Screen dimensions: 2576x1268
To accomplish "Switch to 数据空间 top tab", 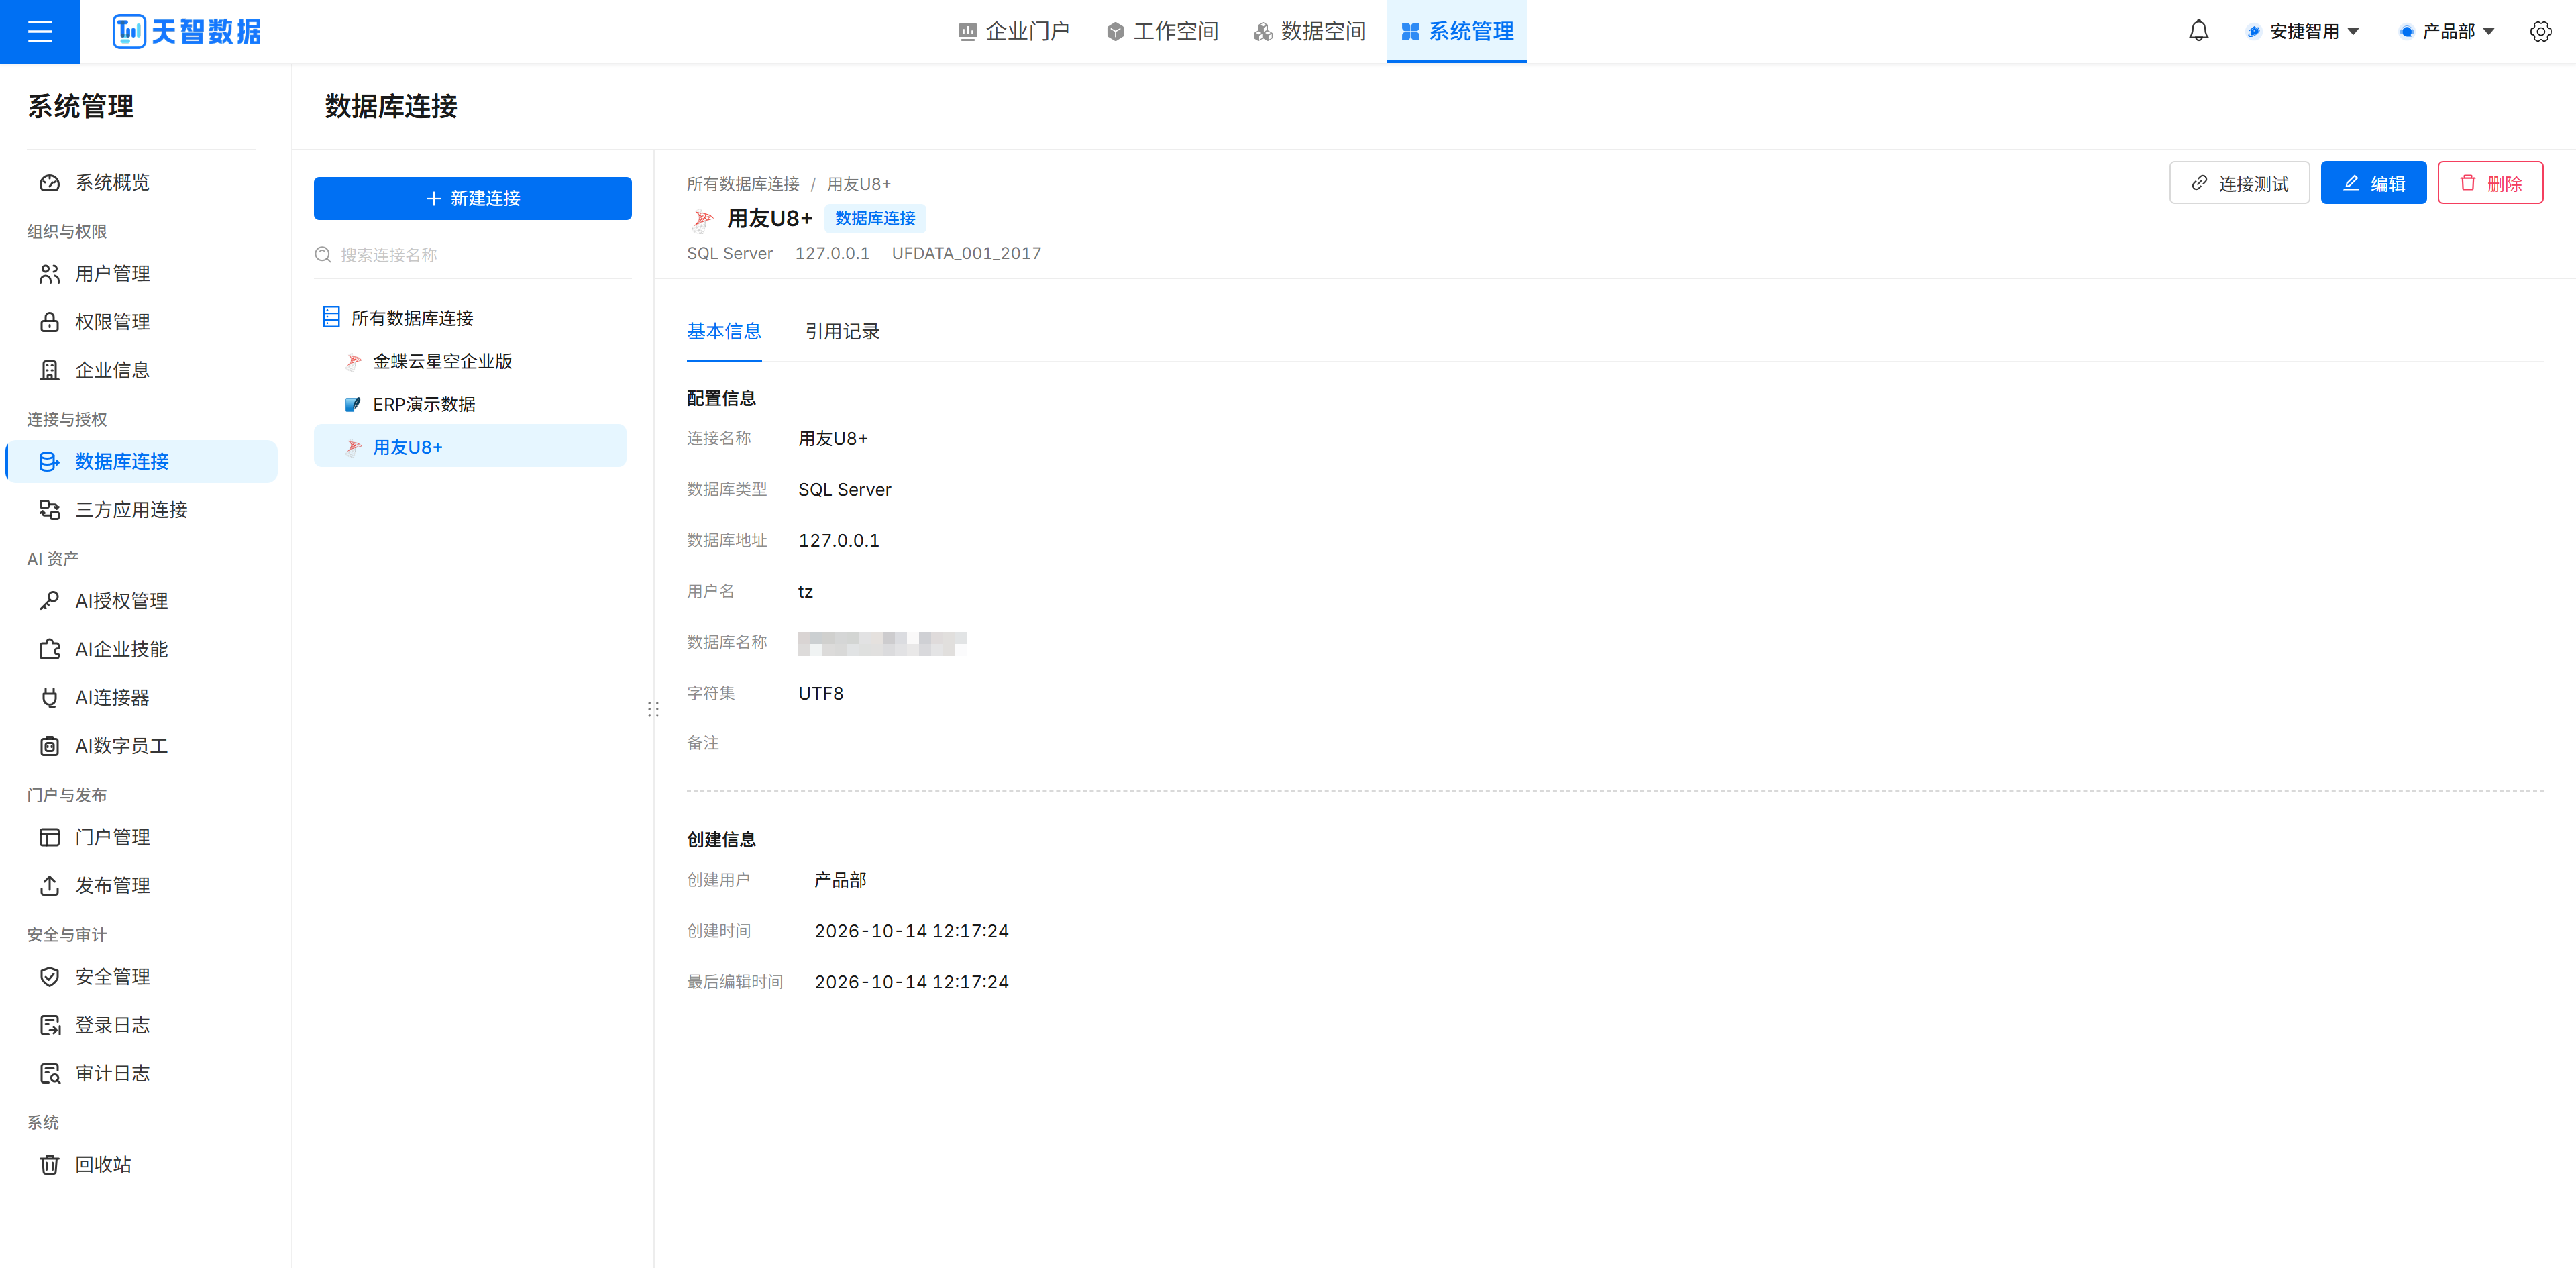I will coord(1310,32).
